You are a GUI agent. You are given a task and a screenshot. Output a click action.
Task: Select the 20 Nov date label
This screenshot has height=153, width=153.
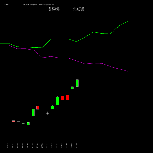pos(27,145)
